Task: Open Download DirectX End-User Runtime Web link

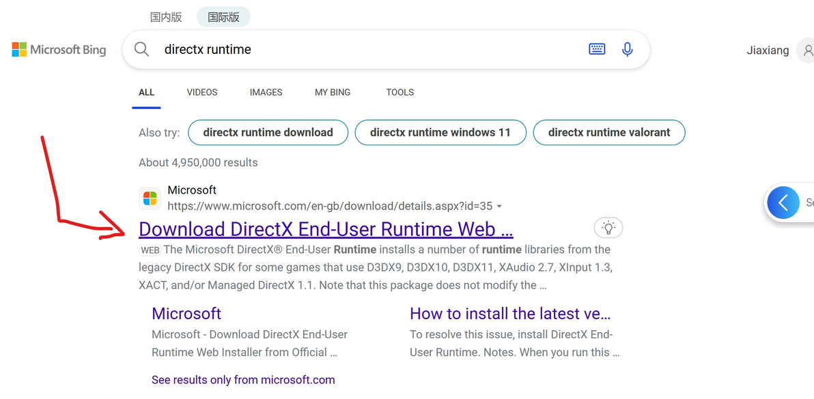Action: (x=326, y=229)
